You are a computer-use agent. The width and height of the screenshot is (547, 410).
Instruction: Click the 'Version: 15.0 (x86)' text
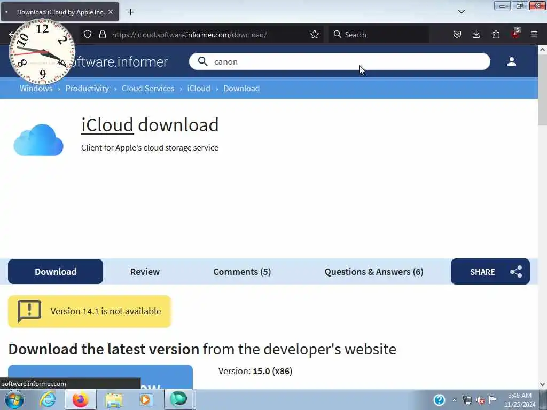(255, 371)
